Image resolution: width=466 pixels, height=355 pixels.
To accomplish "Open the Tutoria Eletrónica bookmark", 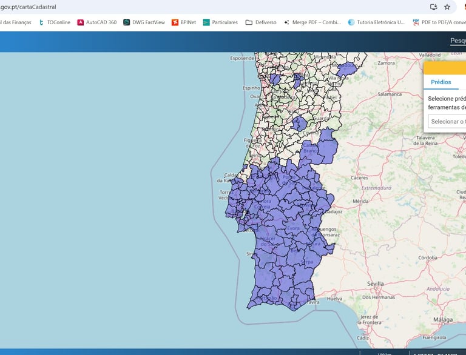I will (x=376, y=22).
